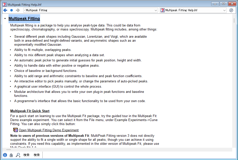Image resolution: width=238 pixels, height=160 pixels.
Task: Click the bullet about Modular architecture
Action: pos(79,94)
